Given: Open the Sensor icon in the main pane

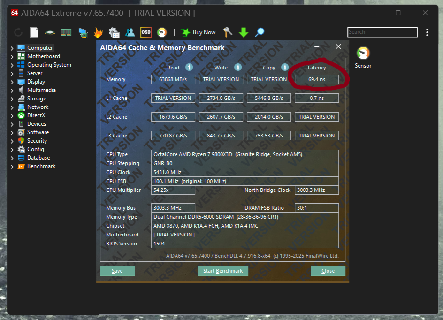Looking at the screenshot, I should [x=363, y=53].
